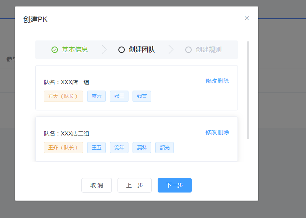Click the circle icon beside 创建团队
The image size is (306, 218).
click(x=121, y=50)
